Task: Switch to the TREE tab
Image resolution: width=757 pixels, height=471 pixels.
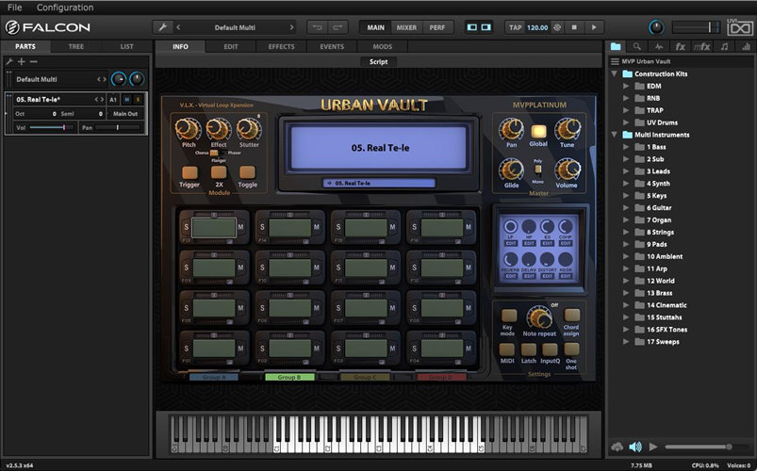Action: [x=75, y=47]
